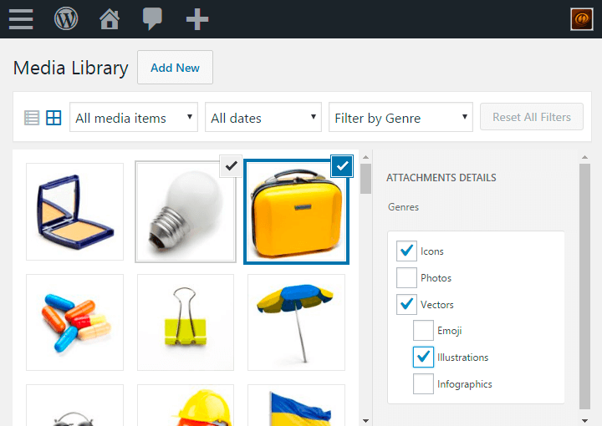Screen dimensions: 602x426
Task: Click the details panel scroll down arrow
Action: 584,421
